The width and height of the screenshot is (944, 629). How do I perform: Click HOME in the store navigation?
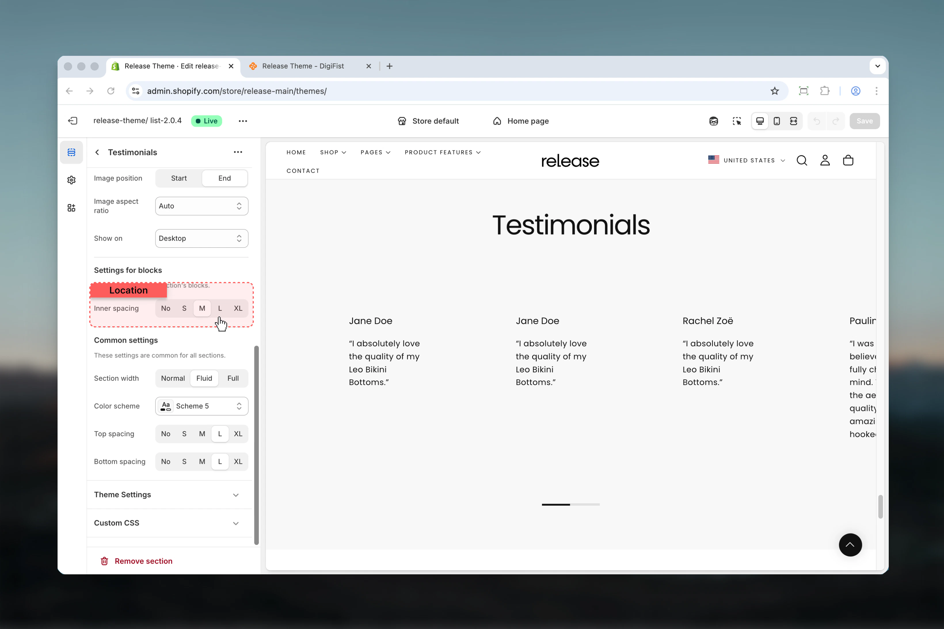tap(296, 153)
